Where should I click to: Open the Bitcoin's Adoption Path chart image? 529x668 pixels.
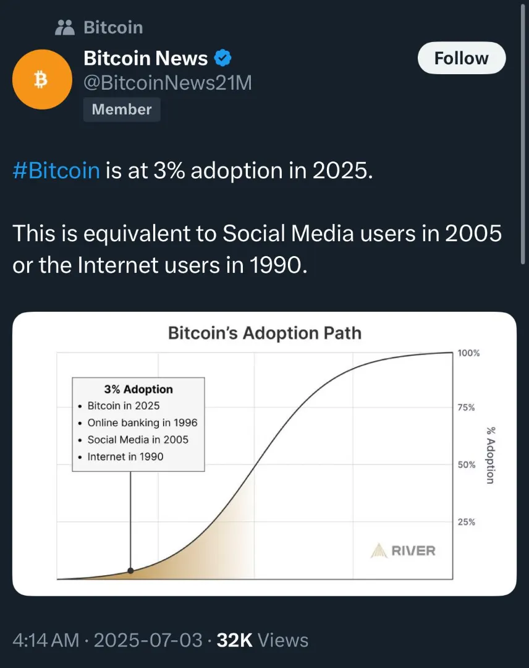[x=264, y=454]
